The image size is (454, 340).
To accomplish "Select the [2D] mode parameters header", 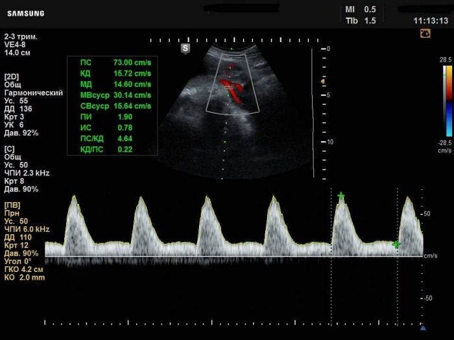I will coord(12,76).
